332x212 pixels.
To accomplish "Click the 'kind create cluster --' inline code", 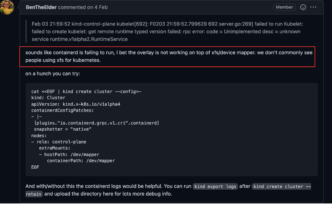I will pos(281,186).
